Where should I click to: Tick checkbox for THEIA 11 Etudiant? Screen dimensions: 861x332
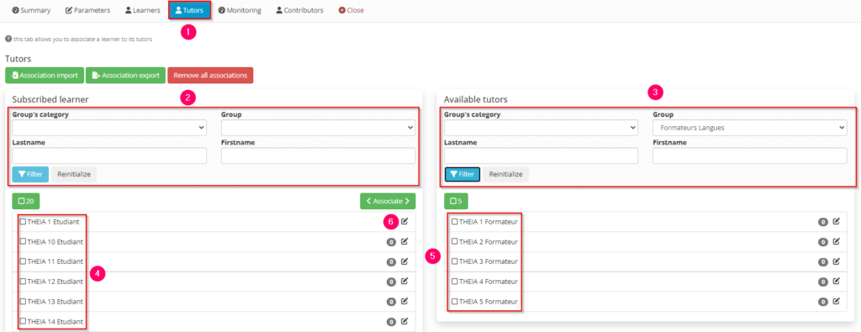pyautogui.click(x=23, y=261)
